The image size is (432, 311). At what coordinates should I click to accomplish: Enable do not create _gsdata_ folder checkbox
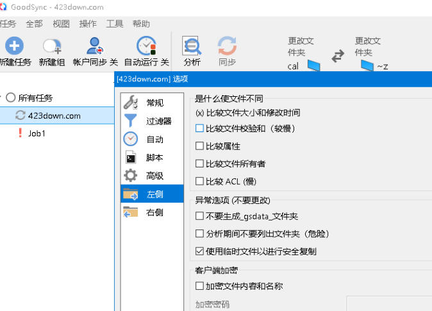click(x=199, y=216)
